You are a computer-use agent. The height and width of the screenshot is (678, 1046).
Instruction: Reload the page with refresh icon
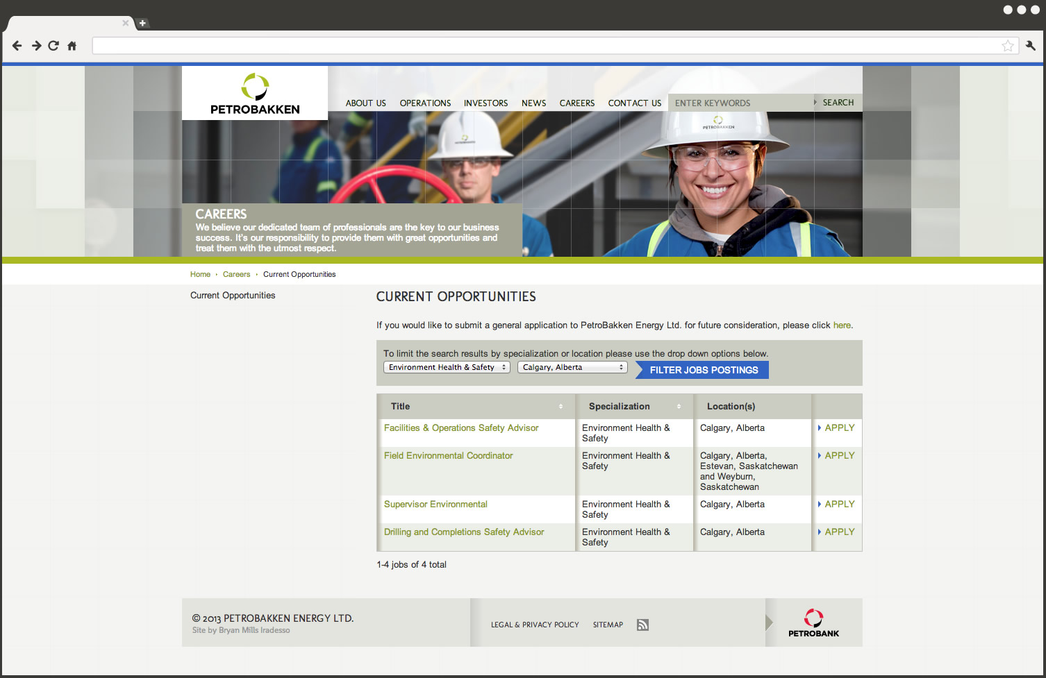[53, 46]
